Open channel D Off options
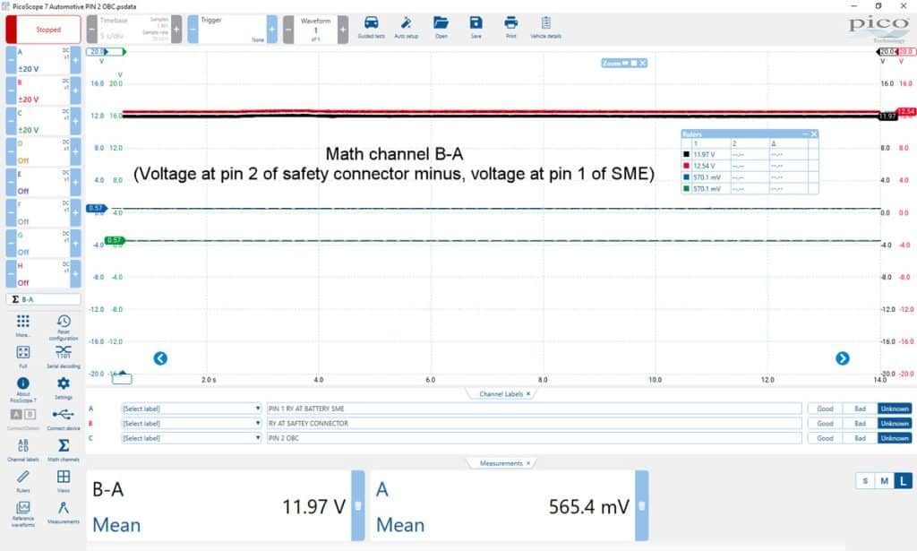The image size is (917, 551). pos(43,151)
